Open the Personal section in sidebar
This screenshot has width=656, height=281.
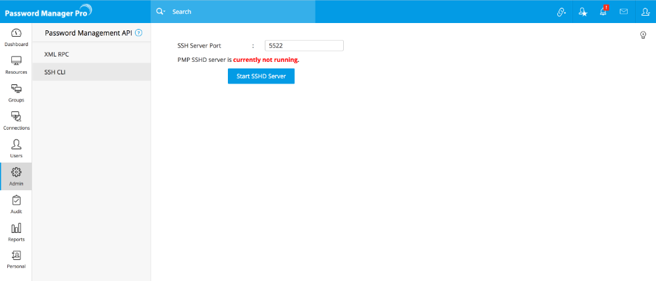pyautogui.click(x=16, y=260)
